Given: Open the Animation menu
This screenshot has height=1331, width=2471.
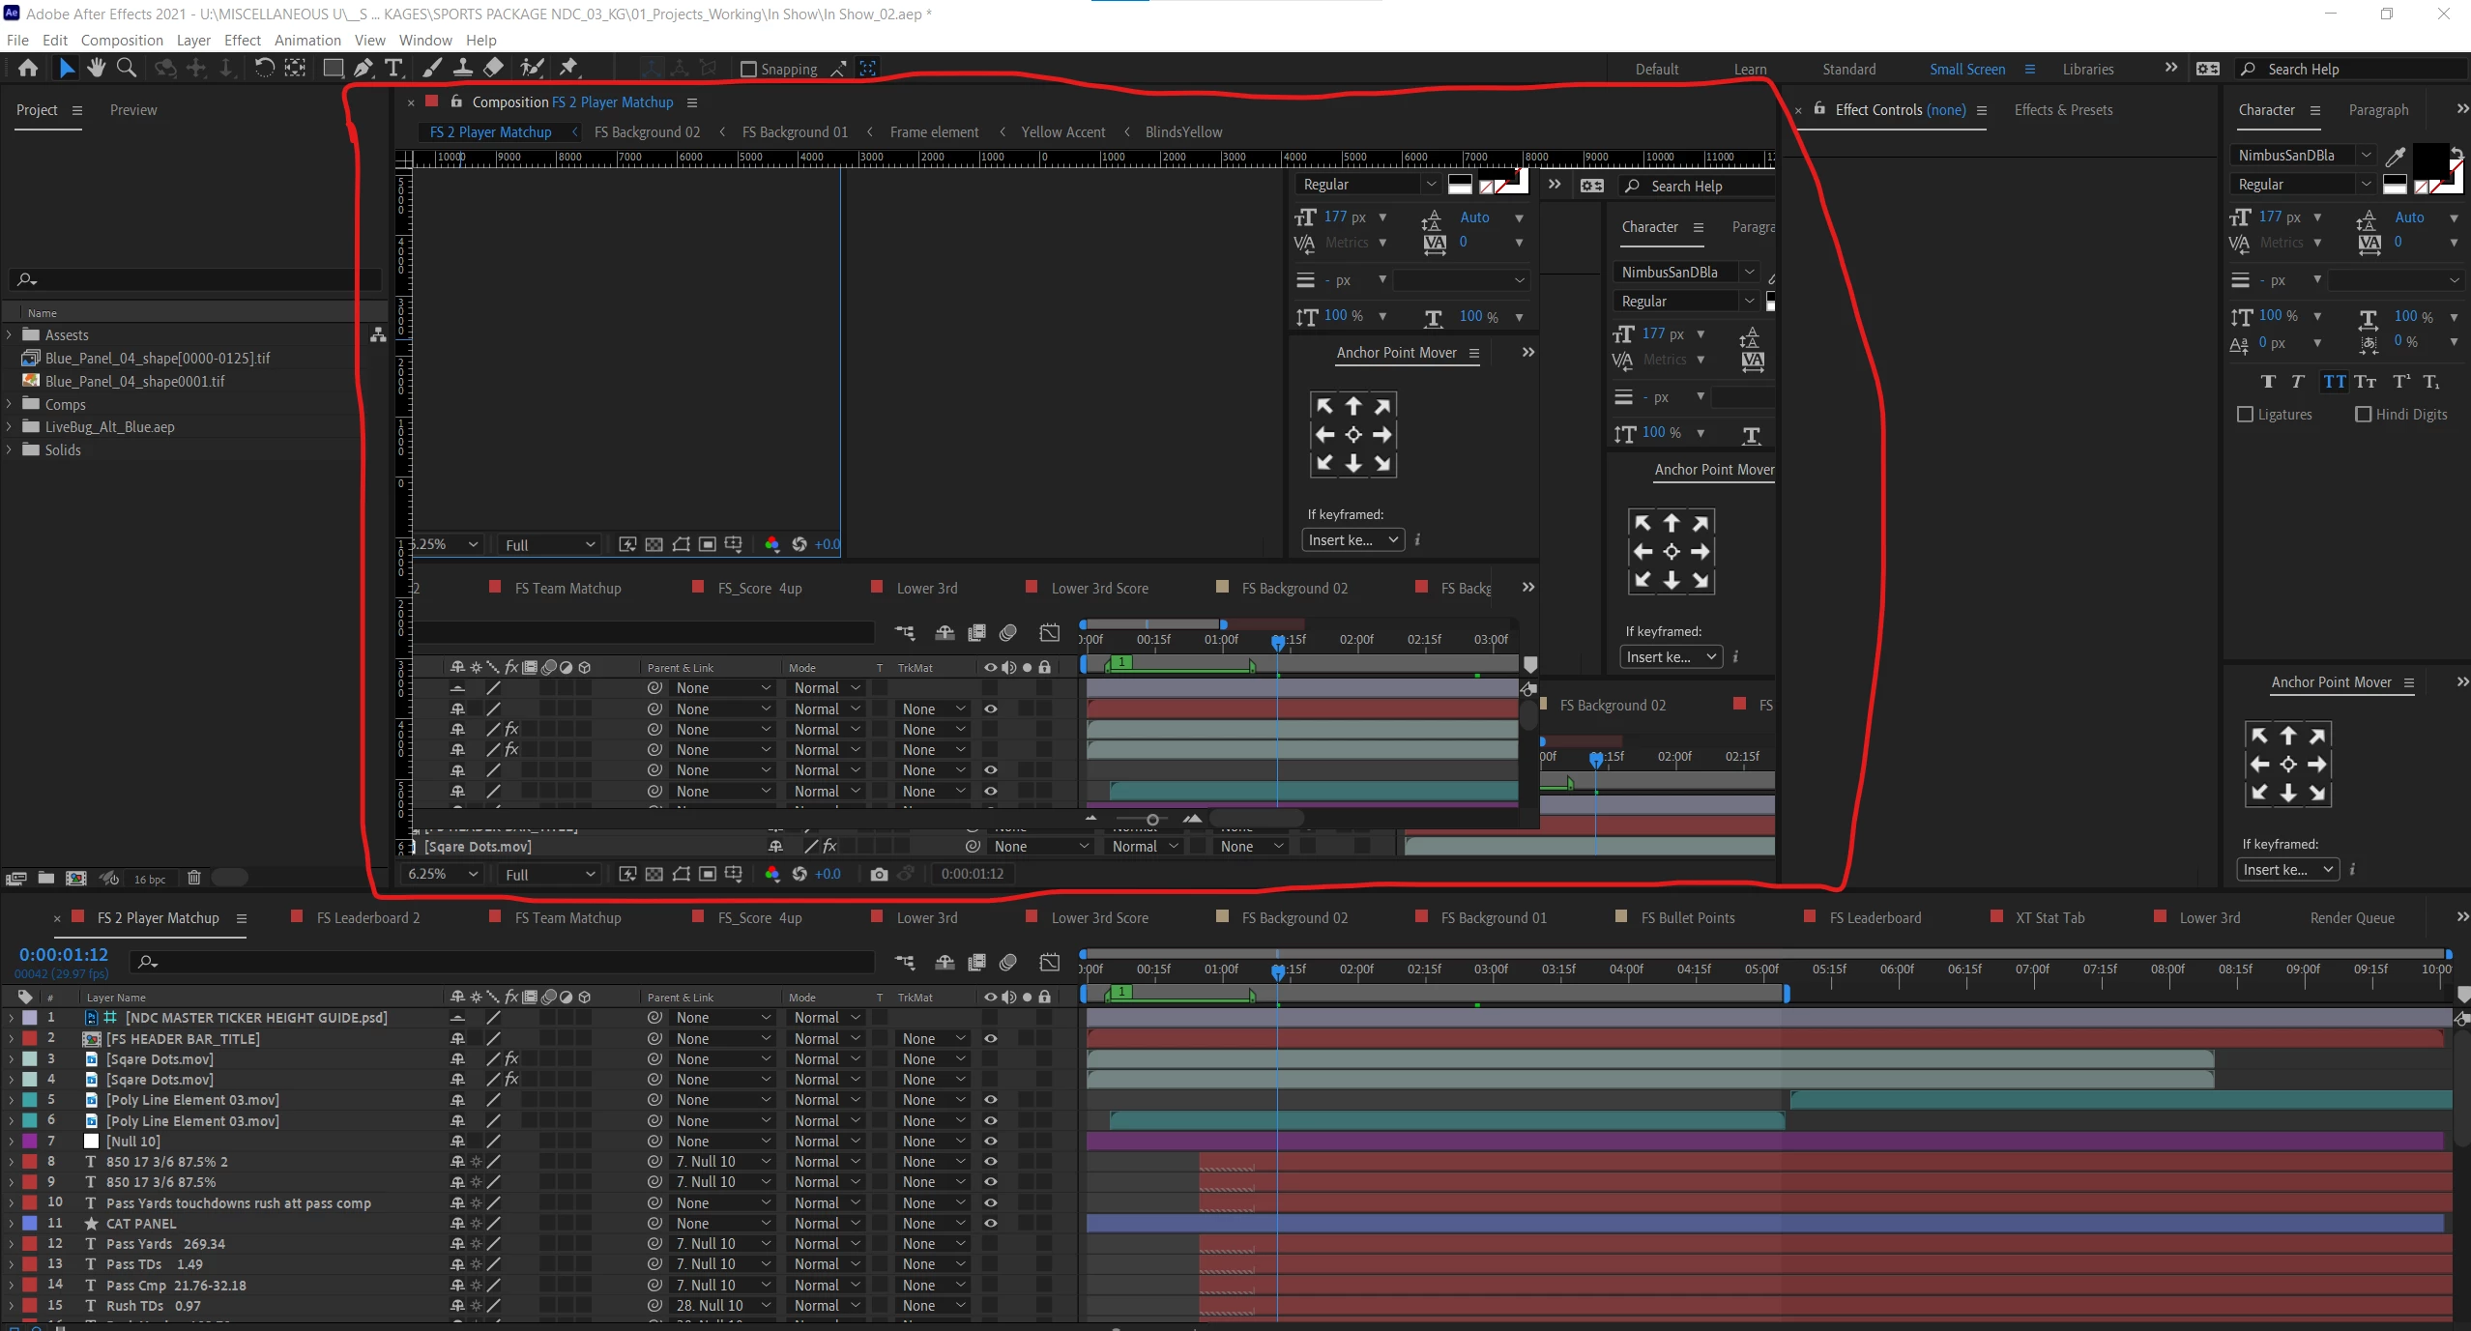Looking at the screenshot, I should click(307, 41).
